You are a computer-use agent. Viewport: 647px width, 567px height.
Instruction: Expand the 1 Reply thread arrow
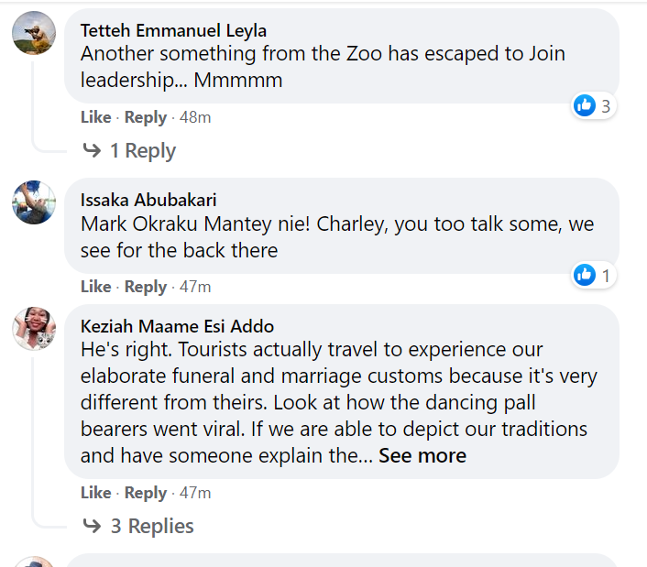tap(92, 151)
